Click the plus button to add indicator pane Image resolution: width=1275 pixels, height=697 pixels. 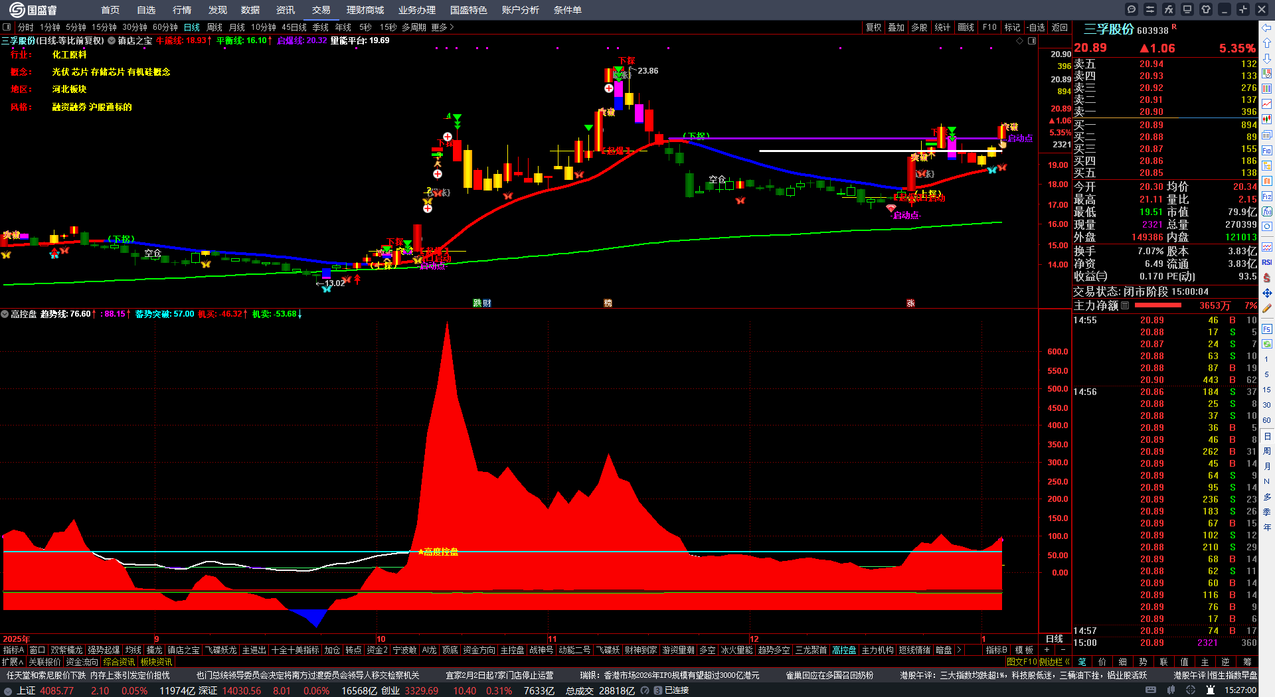1047,650
